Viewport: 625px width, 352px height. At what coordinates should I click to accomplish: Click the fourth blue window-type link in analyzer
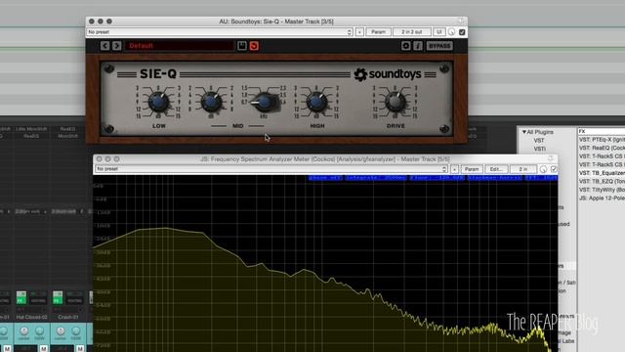495,178
